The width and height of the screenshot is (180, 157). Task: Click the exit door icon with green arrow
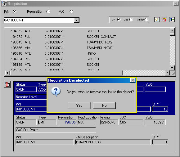[x=172, y=20]
